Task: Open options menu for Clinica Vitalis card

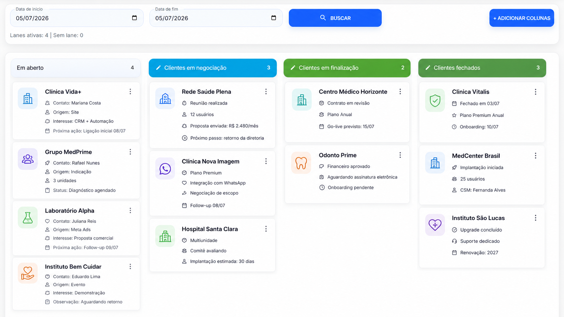Action: click(535, 92)
